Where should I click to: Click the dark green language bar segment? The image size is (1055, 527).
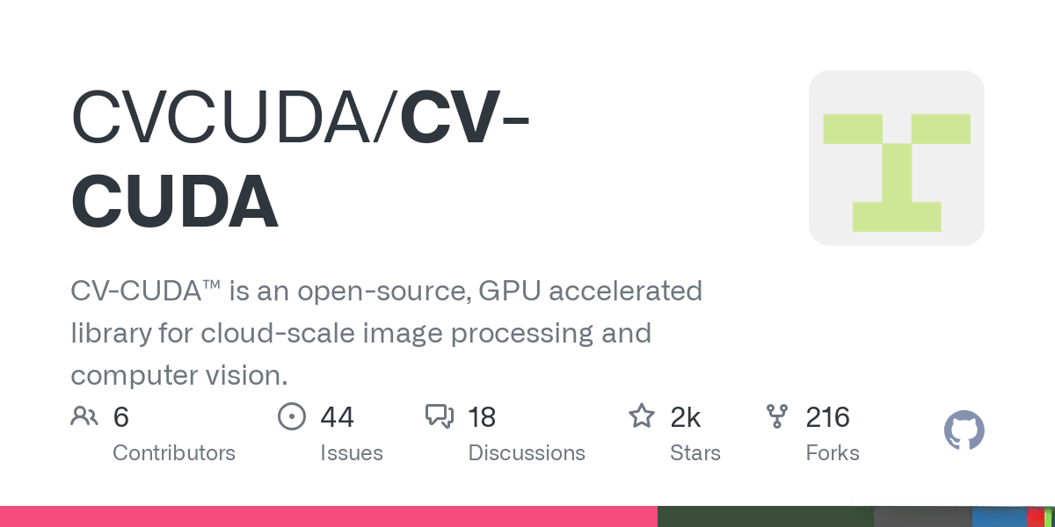765,516
